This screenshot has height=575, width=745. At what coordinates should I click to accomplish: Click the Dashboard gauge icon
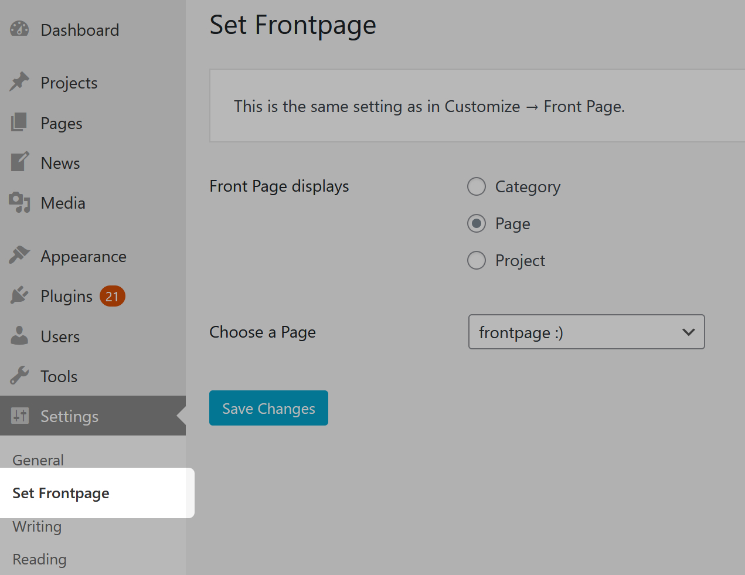click(19, 29)
